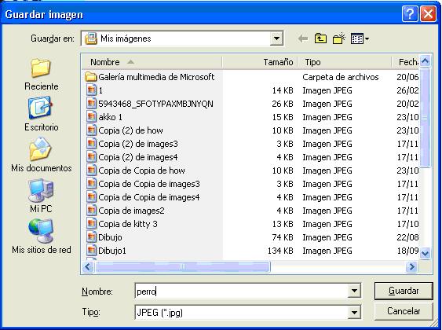Expand the Nombre filename dropdown
442x330 pixels.
coord(354,291)
